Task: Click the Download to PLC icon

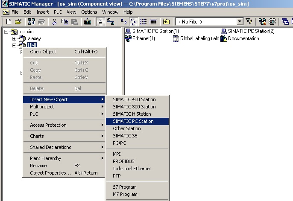Action: (x=87, y=22)
